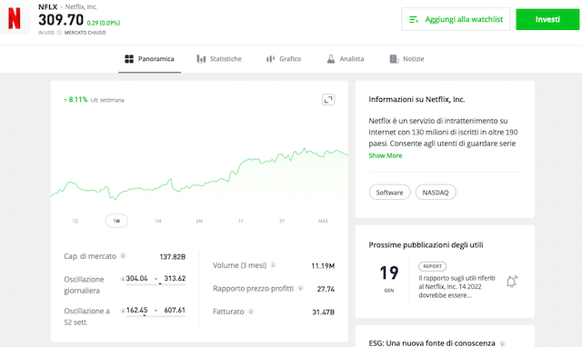This screenshot has width=582, height=347.
Task: Select the 1M chart range
Action: 157,221
